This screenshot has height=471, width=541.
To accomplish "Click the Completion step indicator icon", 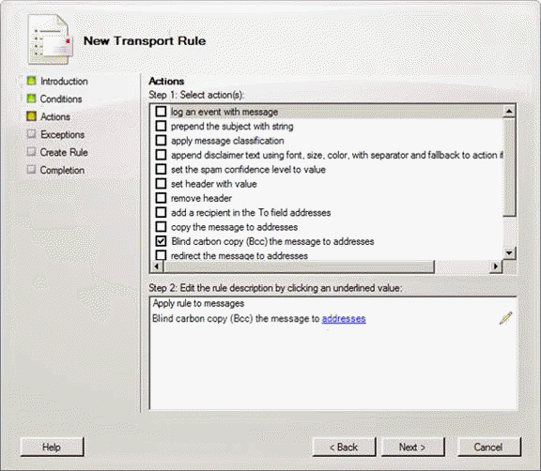I will [x=31, y=170].
